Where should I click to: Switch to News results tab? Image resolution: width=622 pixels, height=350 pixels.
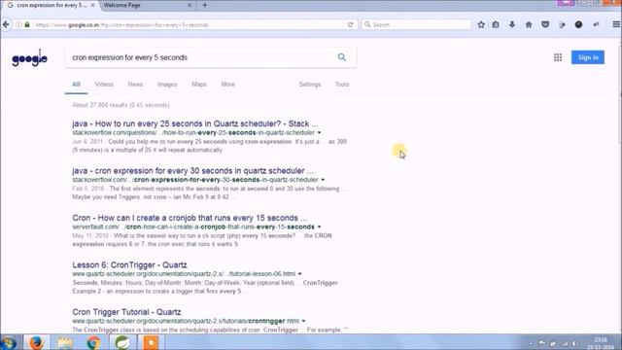click(x=135, y=85)
